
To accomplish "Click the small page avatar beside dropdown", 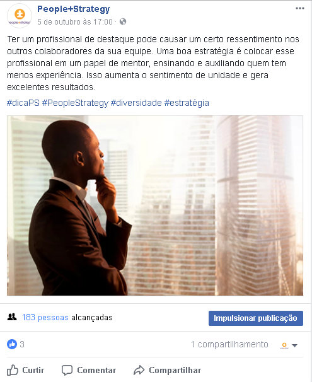I will point(284,345).
